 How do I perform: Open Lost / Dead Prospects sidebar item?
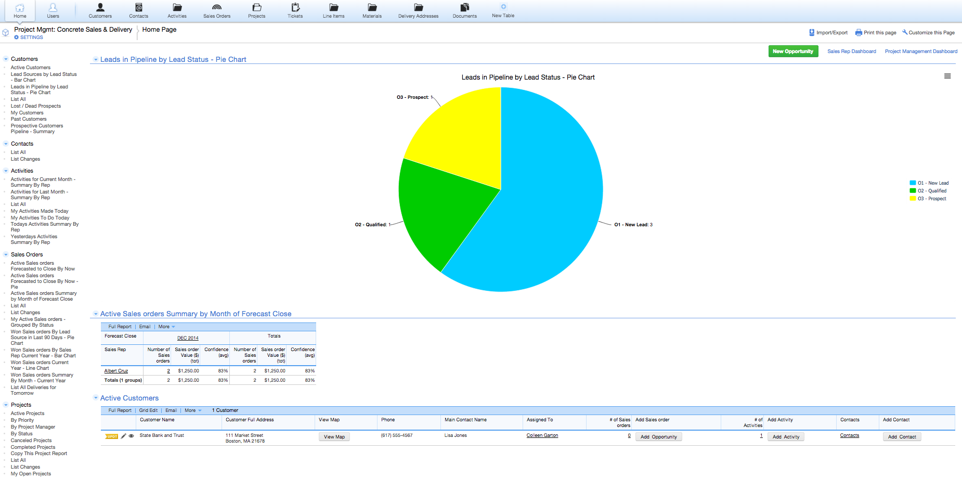(x=36, y=106)
